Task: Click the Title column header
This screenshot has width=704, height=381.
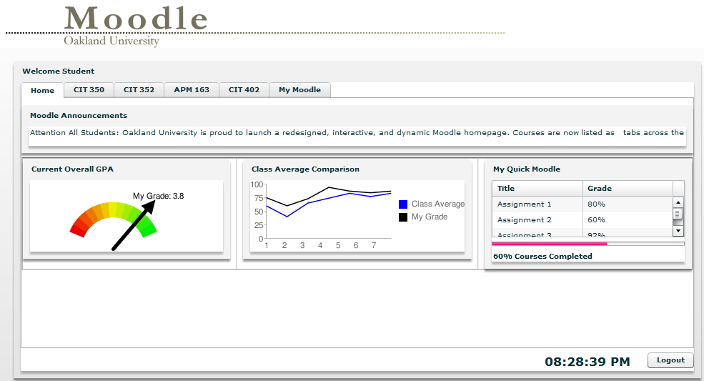Action: click(537, 188)
